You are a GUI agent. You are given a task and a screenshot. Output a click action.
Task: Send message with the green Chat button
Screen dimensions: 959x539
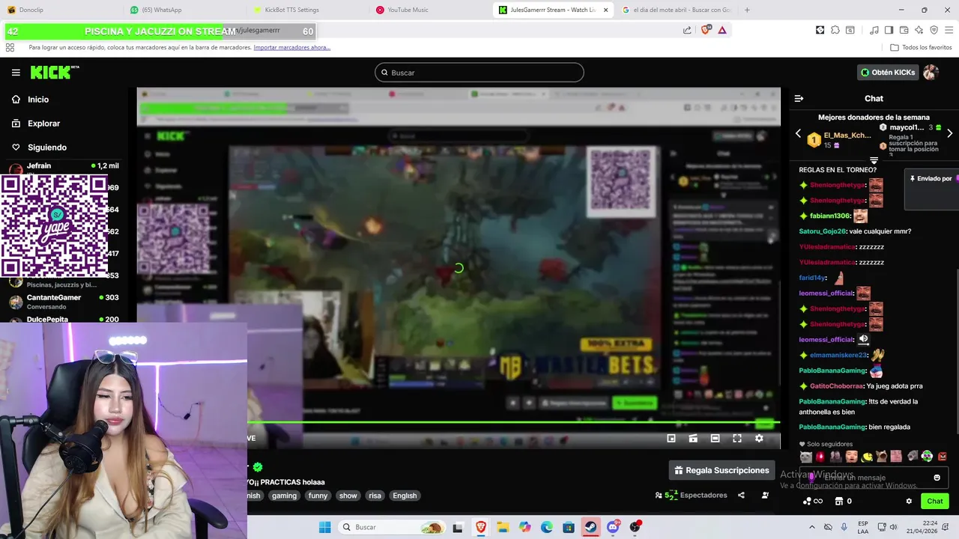[x=935, y=501]
